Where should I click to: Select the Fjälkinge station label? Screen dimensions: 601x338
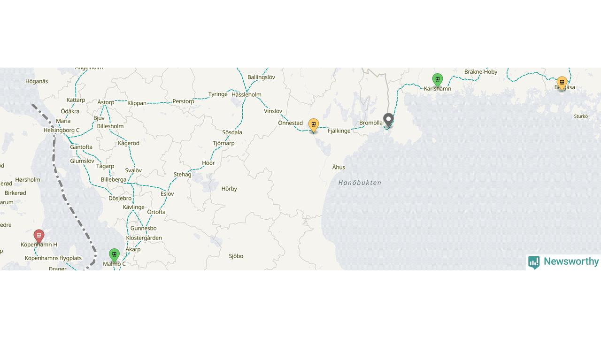pos(339,131)
